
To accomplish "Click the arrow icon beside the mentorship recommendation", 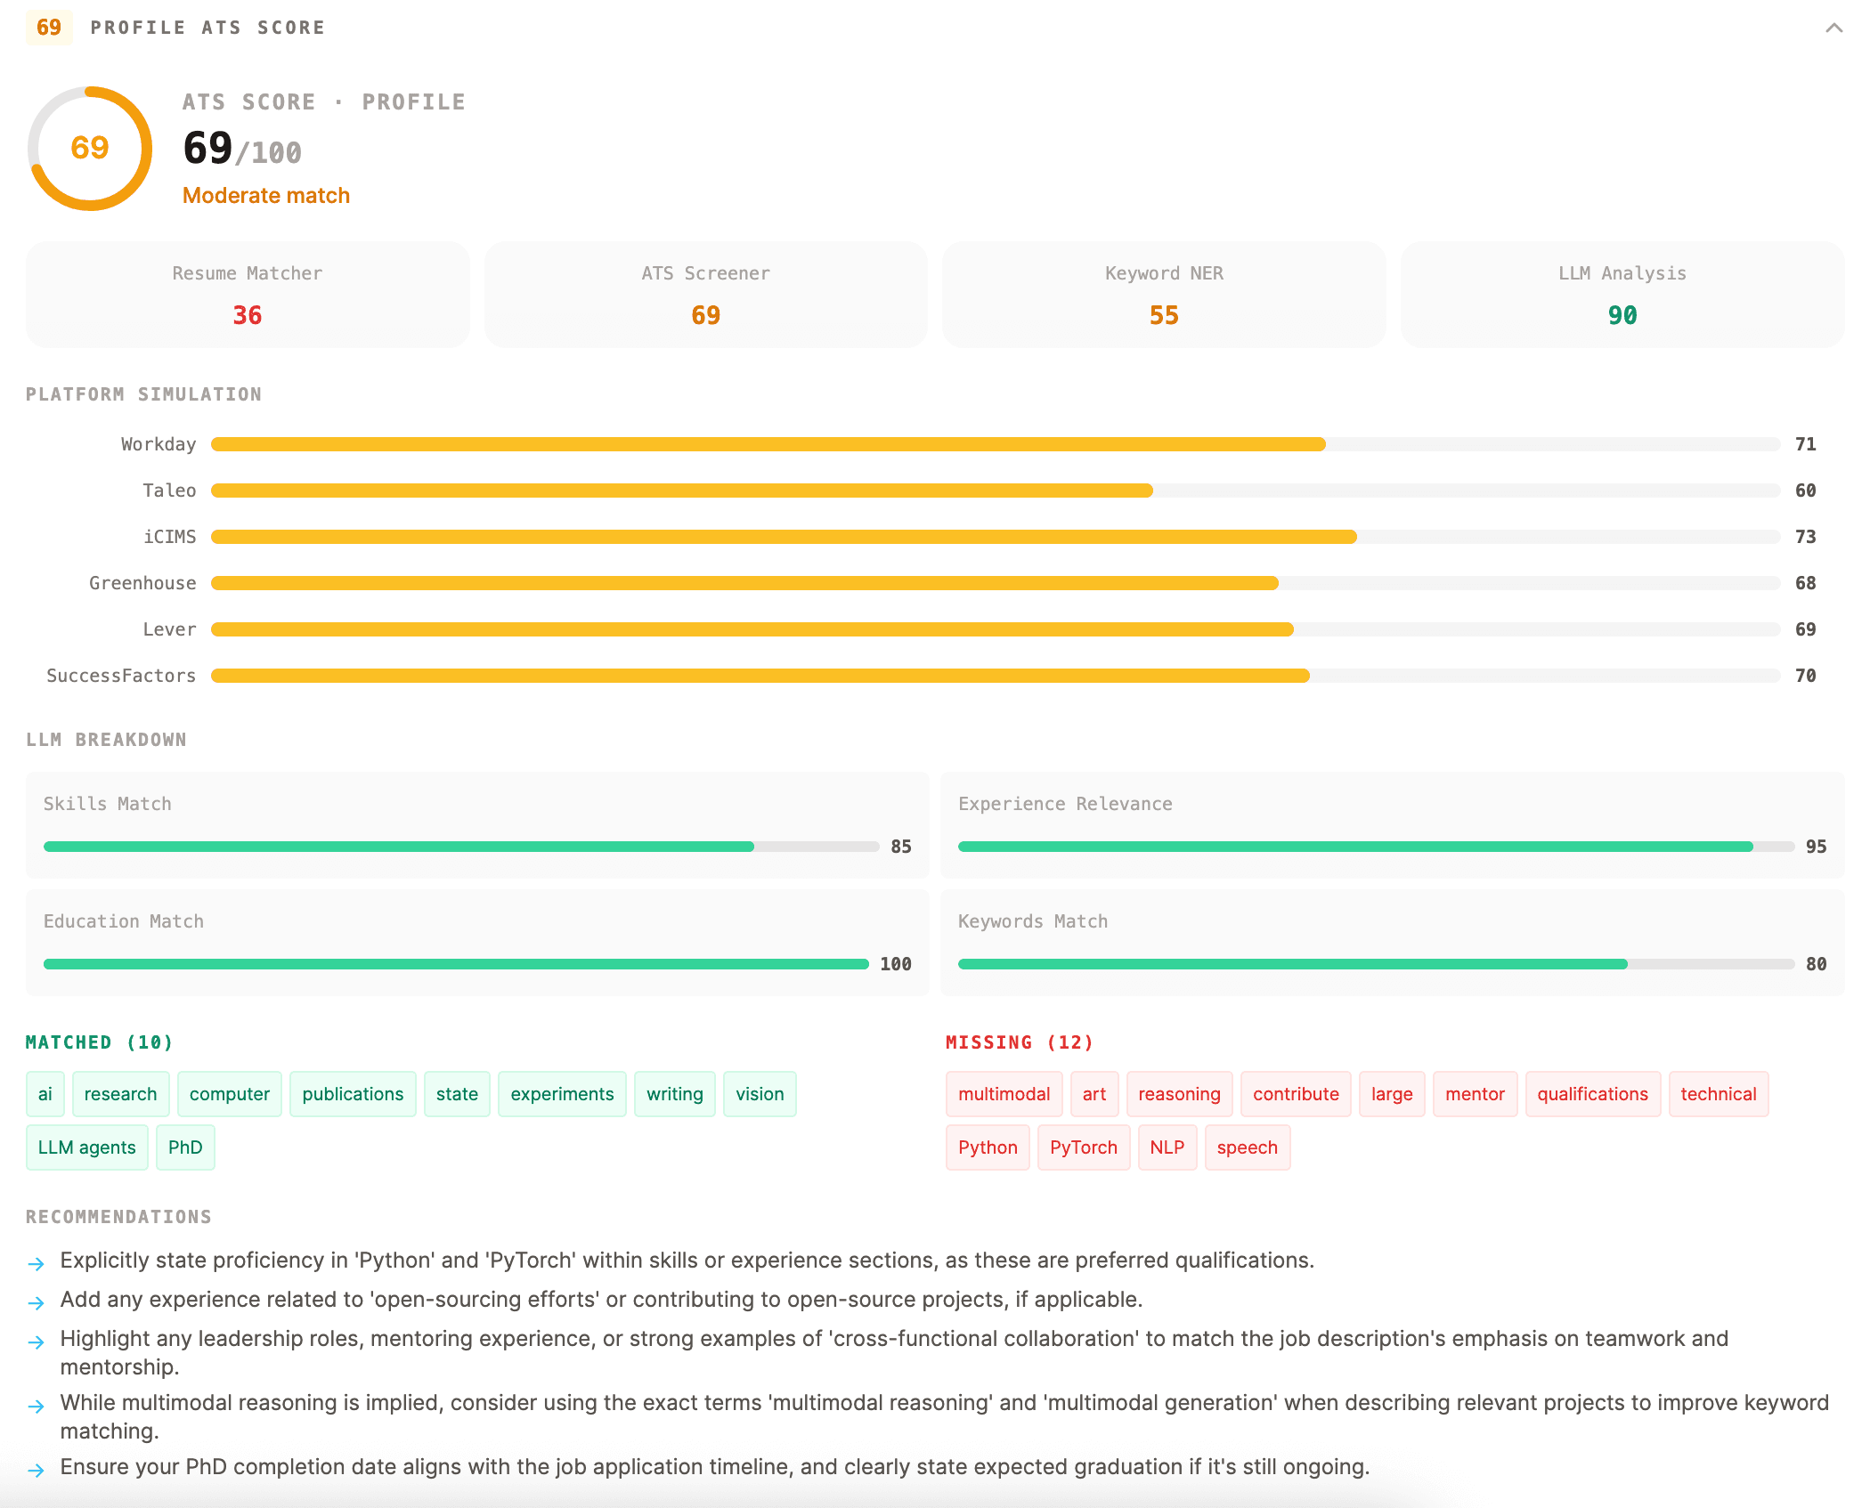I will point(37,1341).
